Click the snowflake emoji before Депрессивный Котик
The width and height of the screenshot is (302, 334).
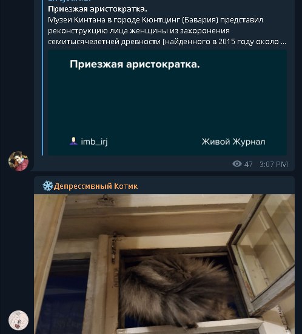[47, 186]
